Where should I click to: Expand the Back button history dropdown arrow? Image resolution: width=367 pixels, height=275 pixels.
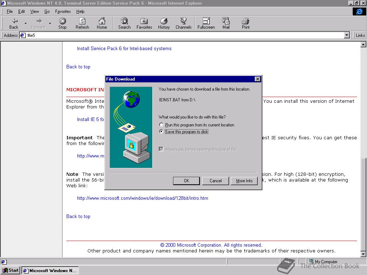(25, 24)
